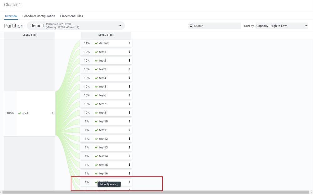The image size is (313, 195).
Task: Select the test5 queue name
Action: (x=102, y=87)
